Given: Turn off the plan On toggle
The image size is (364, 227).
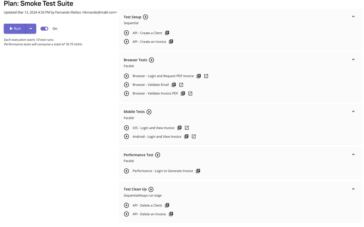Looking at the screenshot, I should tap(44, 28).
